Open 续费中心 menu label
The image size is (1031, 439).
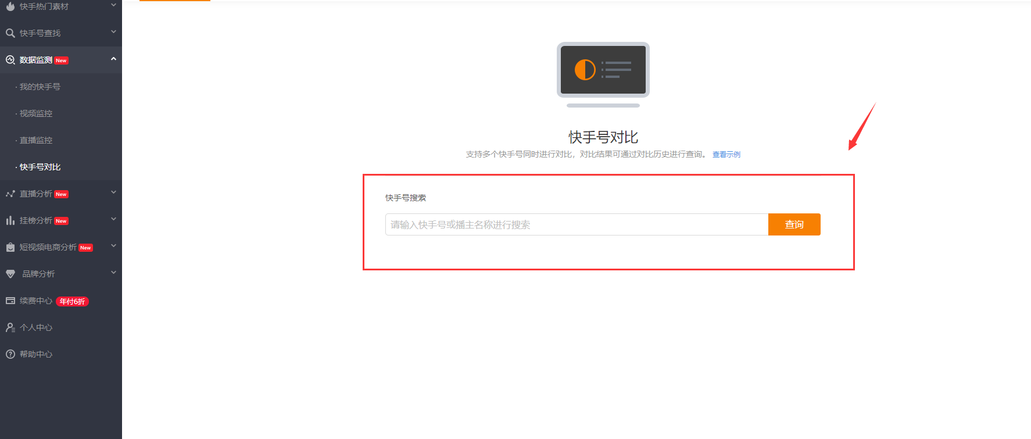pos(36,301)
